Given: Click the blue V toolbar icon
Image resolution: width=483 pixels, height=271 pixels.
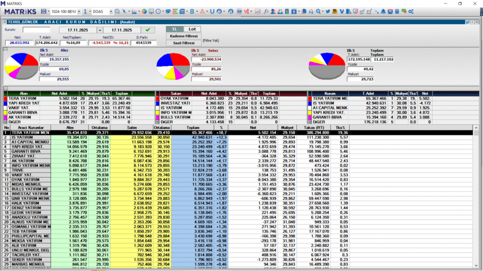Looking at the screenshot, I should [x=341, y=11].
